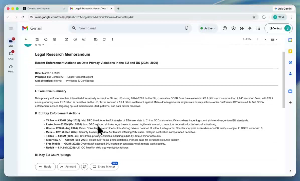Click the 'Clearview AI — €30.5M' entry
This screenshot has height=181, width=300.
67,140
